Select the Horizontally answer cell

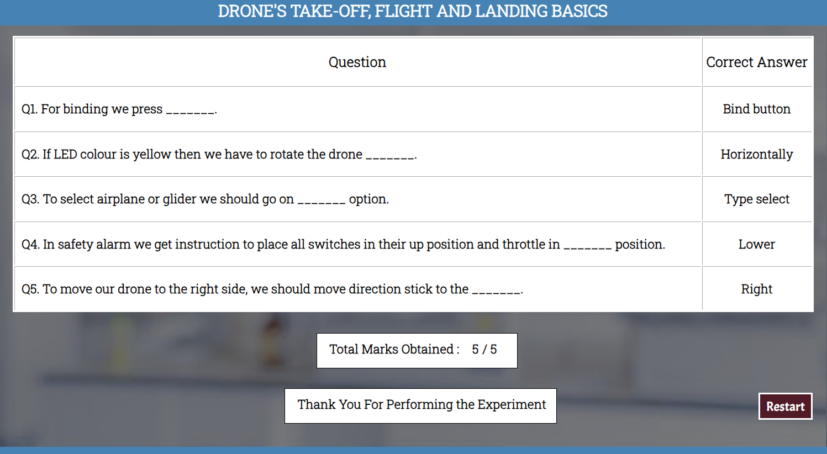point(757,154)
